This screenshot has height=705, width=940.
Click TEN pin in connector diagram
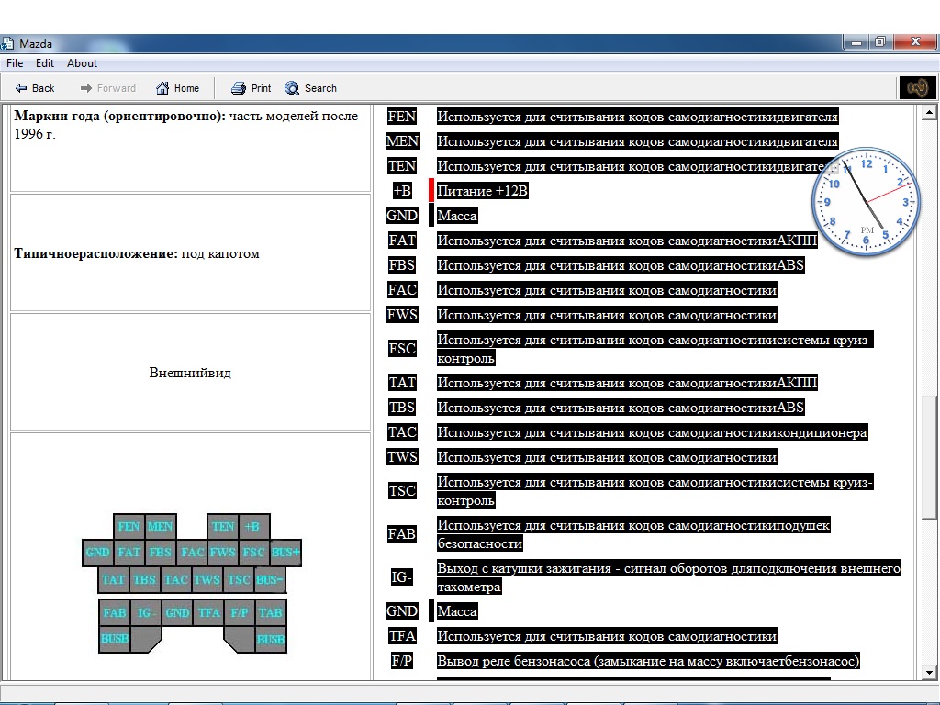point(223,526)
